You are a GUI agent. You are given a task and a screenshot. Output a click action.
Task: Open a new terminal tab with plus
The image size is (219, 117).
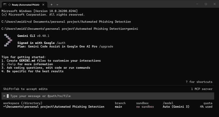52,5
